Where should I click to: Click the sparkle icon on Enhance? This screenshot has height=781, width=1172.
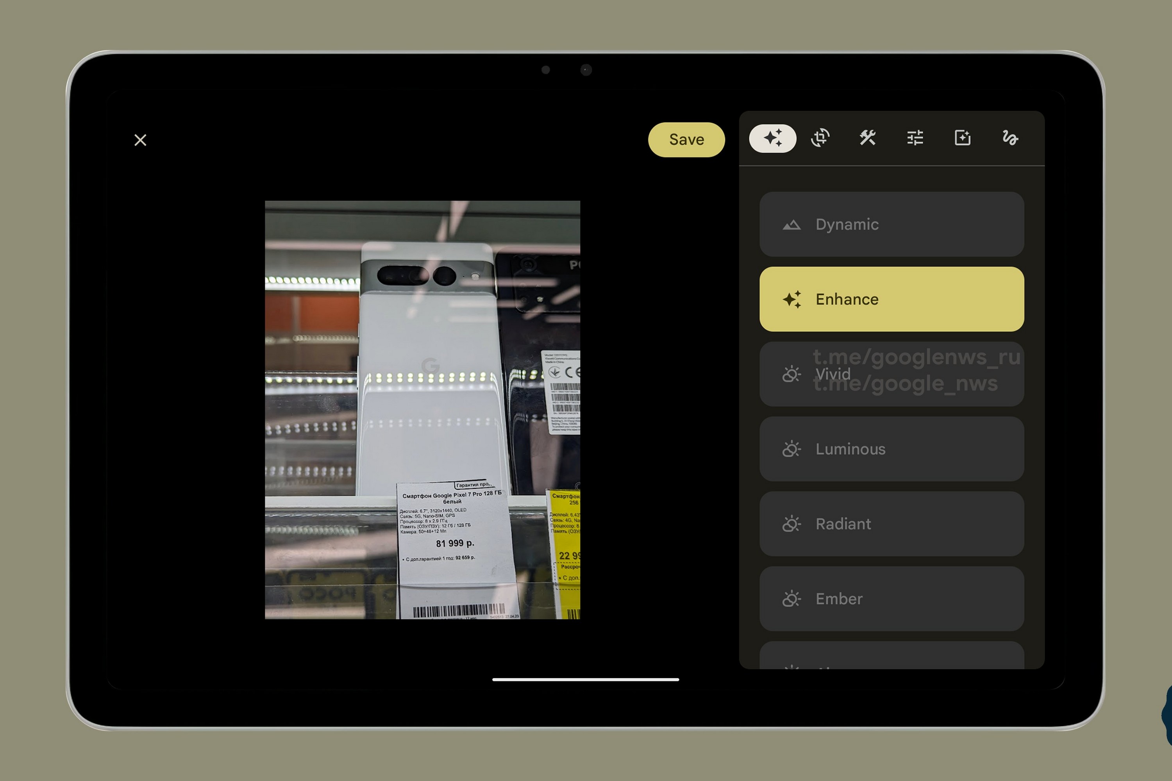(x=791, y=300)
